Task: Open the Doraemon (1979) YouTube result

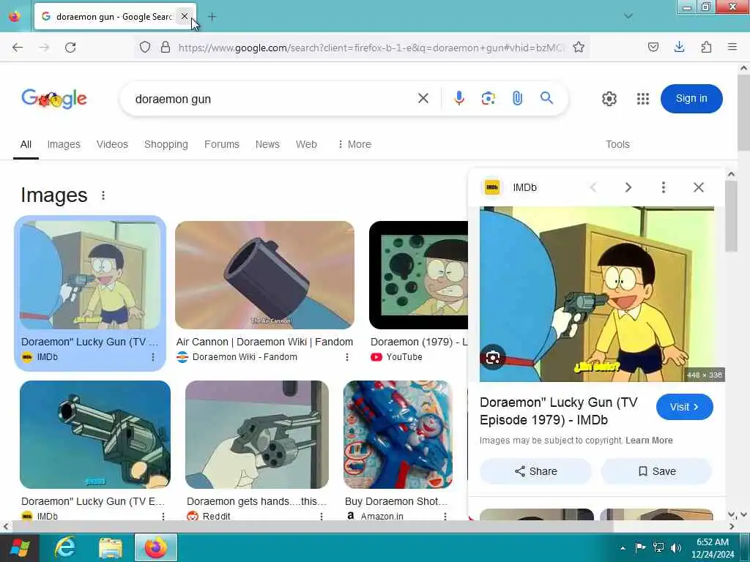Action: pos(419,342)
